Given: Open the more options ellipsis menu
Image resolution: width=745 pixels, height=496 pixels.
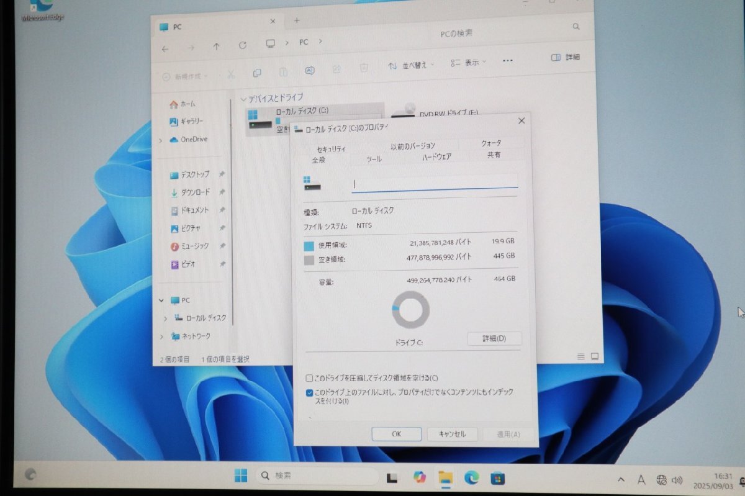Looking at the screenshot, I should 507,61.
